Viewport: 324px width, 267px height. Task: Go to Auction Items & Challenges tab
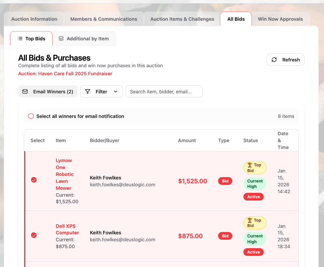(182, 19)
